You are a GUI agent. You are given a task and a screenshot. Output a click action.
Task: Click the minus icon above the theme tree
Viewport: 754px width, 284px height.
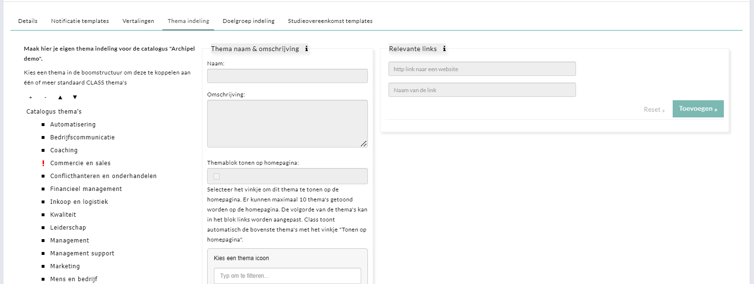[45, 97]
